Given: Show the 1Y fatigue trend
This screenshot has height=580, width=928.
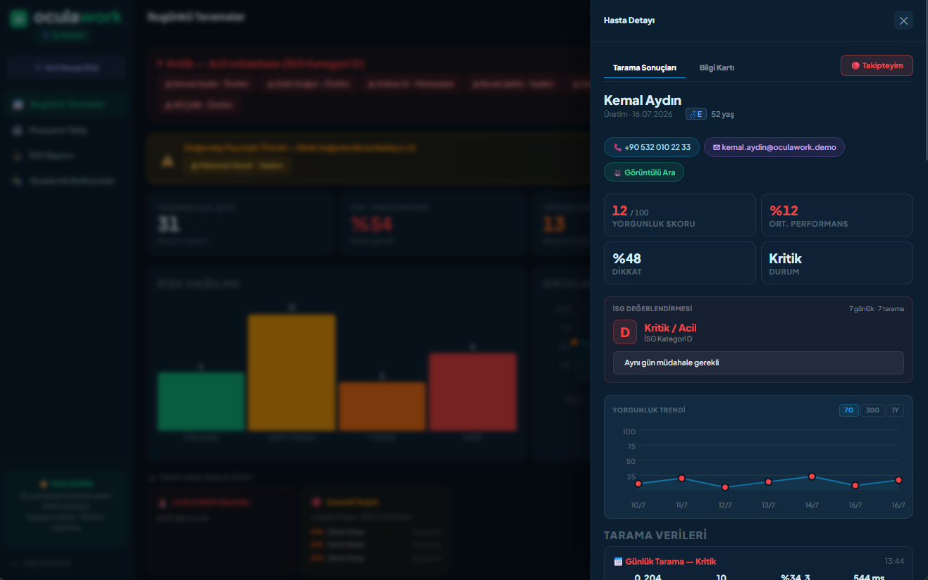Looking at the screenshot, I should pyautogui.click(x=895, y=410).
